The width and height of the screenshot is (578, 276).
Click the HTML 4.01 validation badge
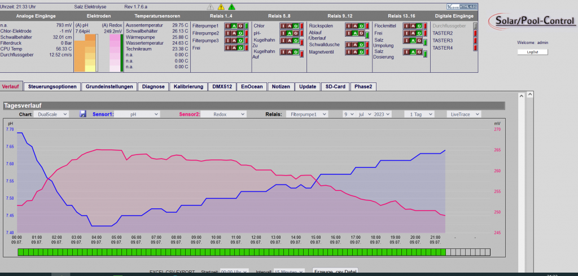pos(462,7)
